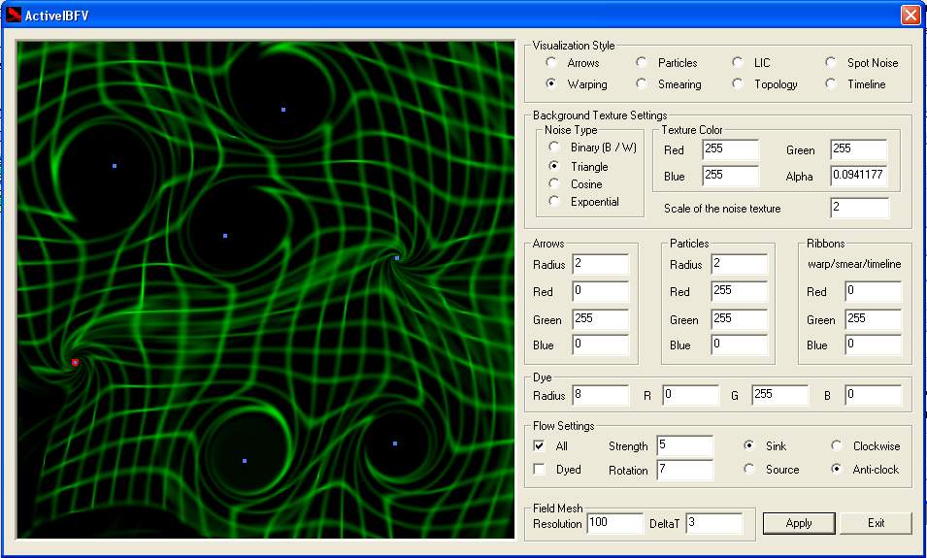Click the red flow point marker
The width and height of the screenshot is (927, 558).
[x=75, y=362]
